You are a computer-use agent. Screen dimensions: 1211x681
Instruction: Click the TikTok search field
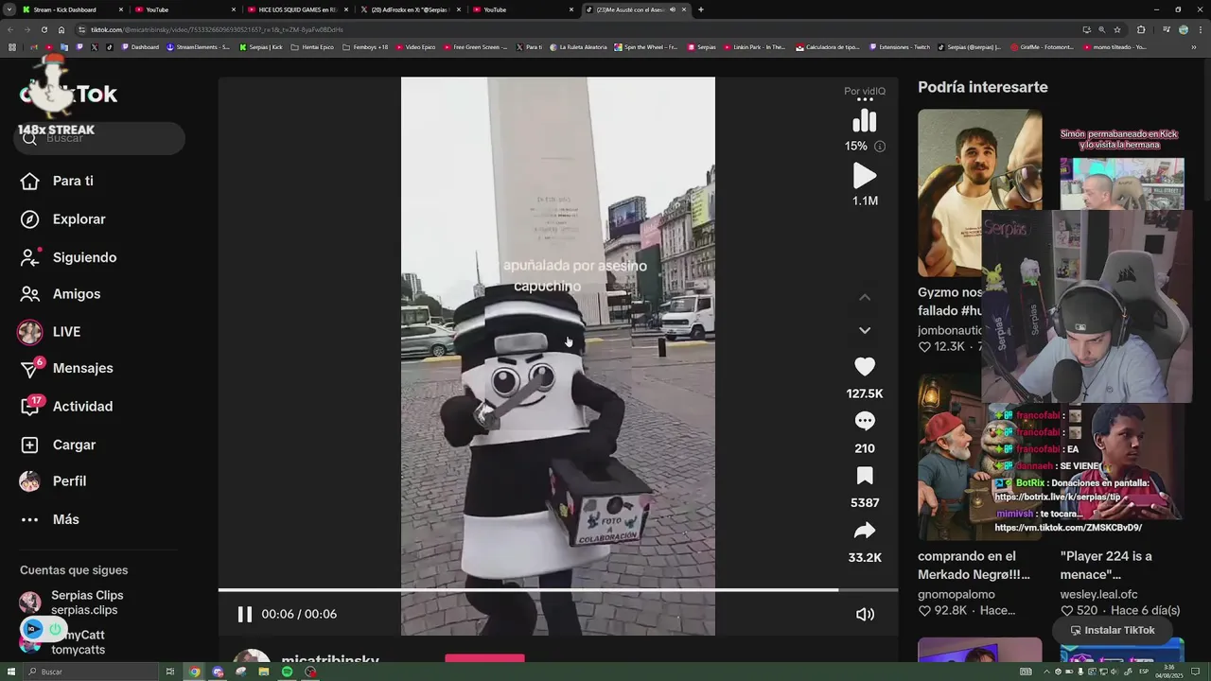[x=99, y=138]
